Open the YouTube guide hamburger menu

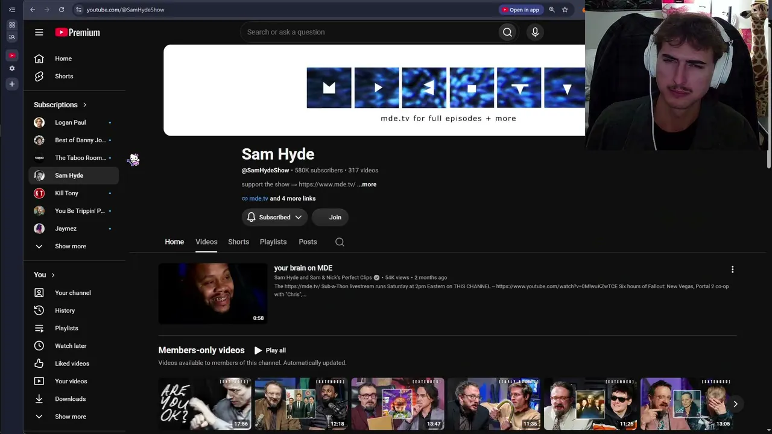point(39,33)
